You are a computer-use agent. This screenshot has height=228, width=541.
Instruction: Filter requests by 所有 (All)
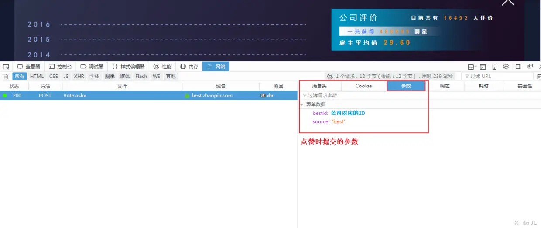tap(20, 76)
